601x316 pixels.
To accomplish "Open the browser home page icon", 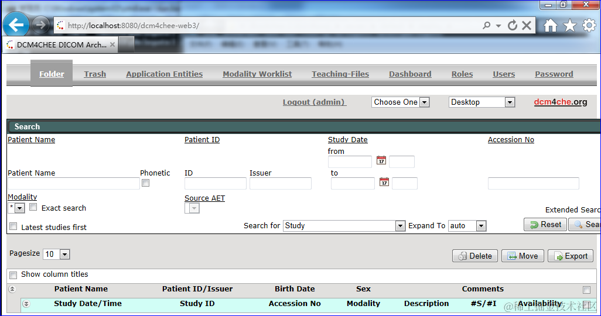I will (551, 25).
